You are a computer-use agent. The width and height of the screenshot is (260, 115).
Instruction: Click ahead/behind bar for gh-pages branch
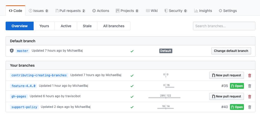click(x=164, y=97)
